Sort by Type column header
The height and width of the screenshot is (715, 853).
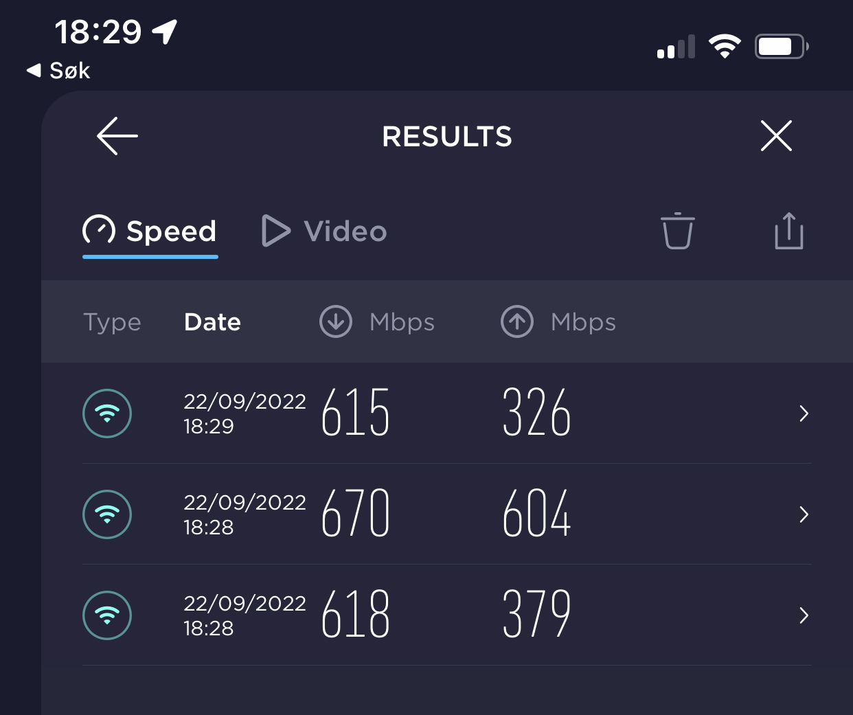coord(112,322)
